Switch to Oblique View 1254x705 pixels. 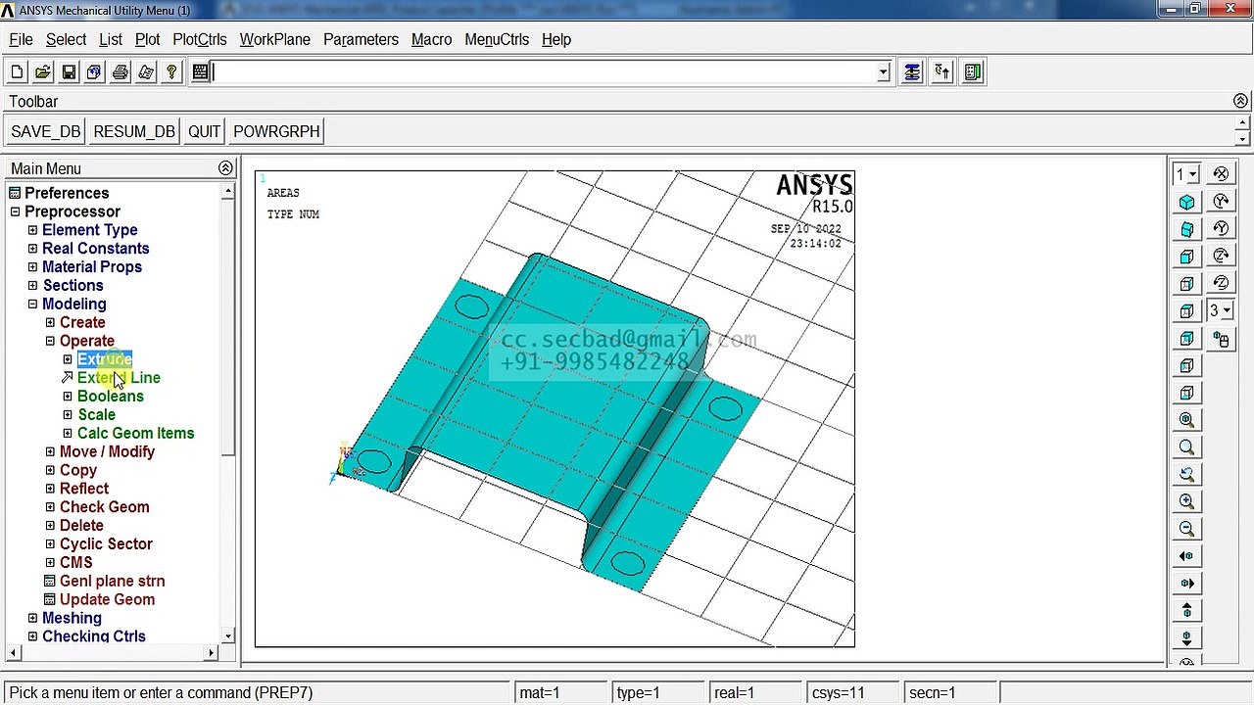(x=1187, y=229)
